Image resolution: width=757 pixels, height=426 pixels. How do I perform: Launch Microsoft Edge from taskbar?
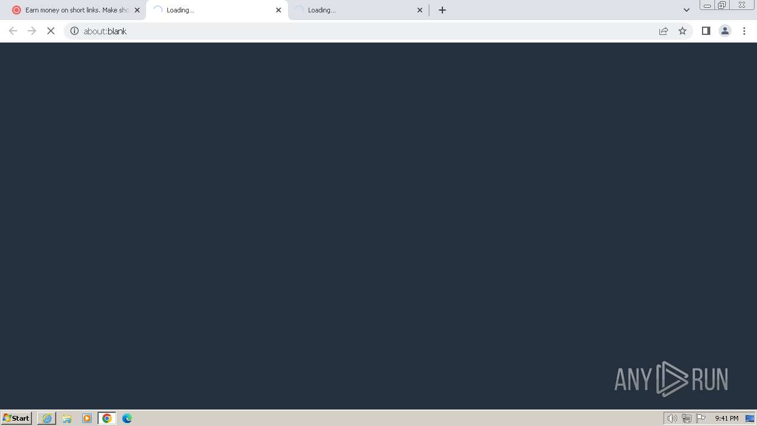click(127, 418)
